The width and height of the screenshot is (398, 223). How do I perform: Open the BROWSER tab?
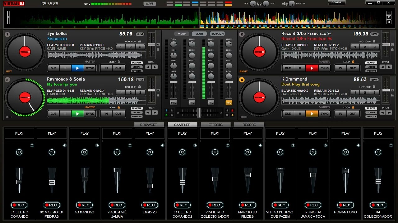149,125
